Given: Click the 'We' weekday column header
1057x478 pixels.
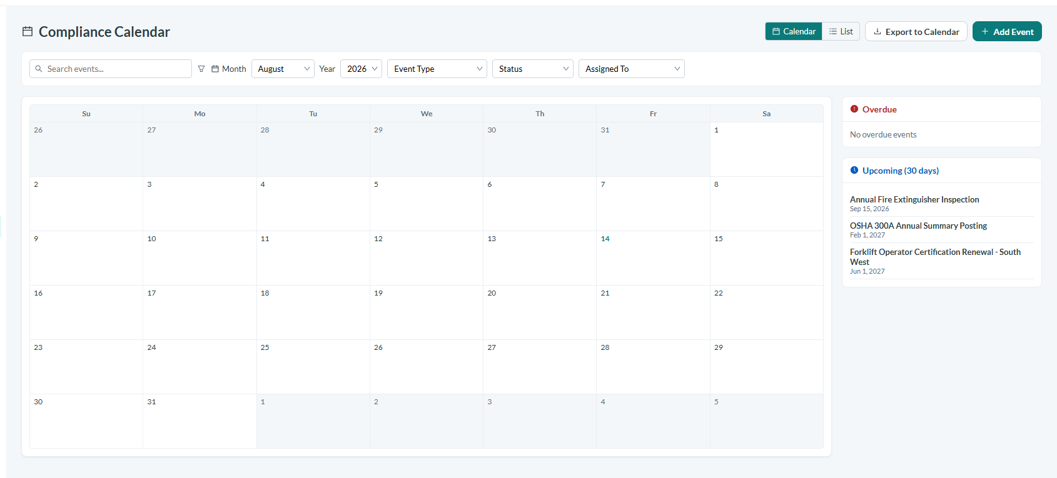Looking at the screenshot, I should [427, 114].
